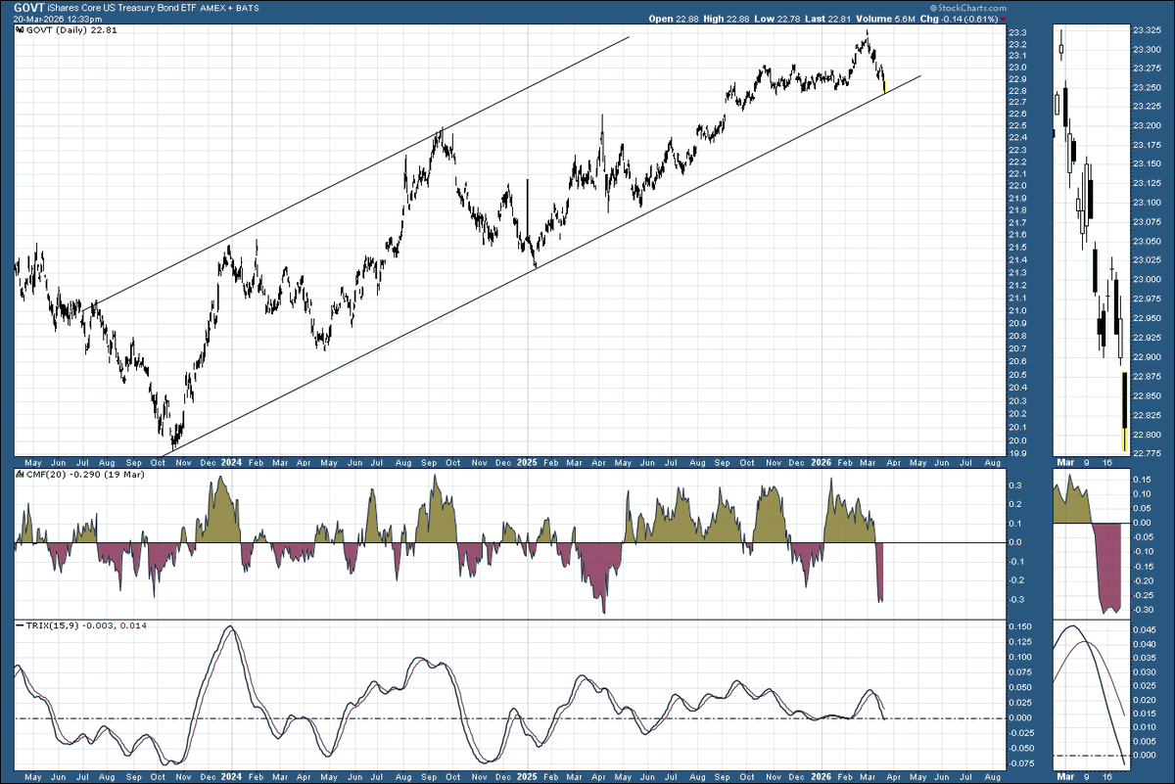The height and width of the screenshot is (784, 1175).
Task: Click the 0.045 label on the zoomed TRIX axis
Action: (x=1145, y=631)
